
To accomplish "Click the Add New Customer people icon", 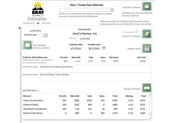I will coord(147,6).
